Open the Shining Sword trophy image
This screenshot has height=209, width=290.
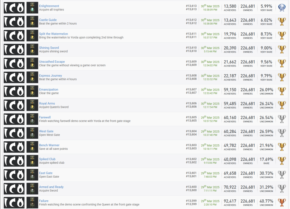point(32,50)
